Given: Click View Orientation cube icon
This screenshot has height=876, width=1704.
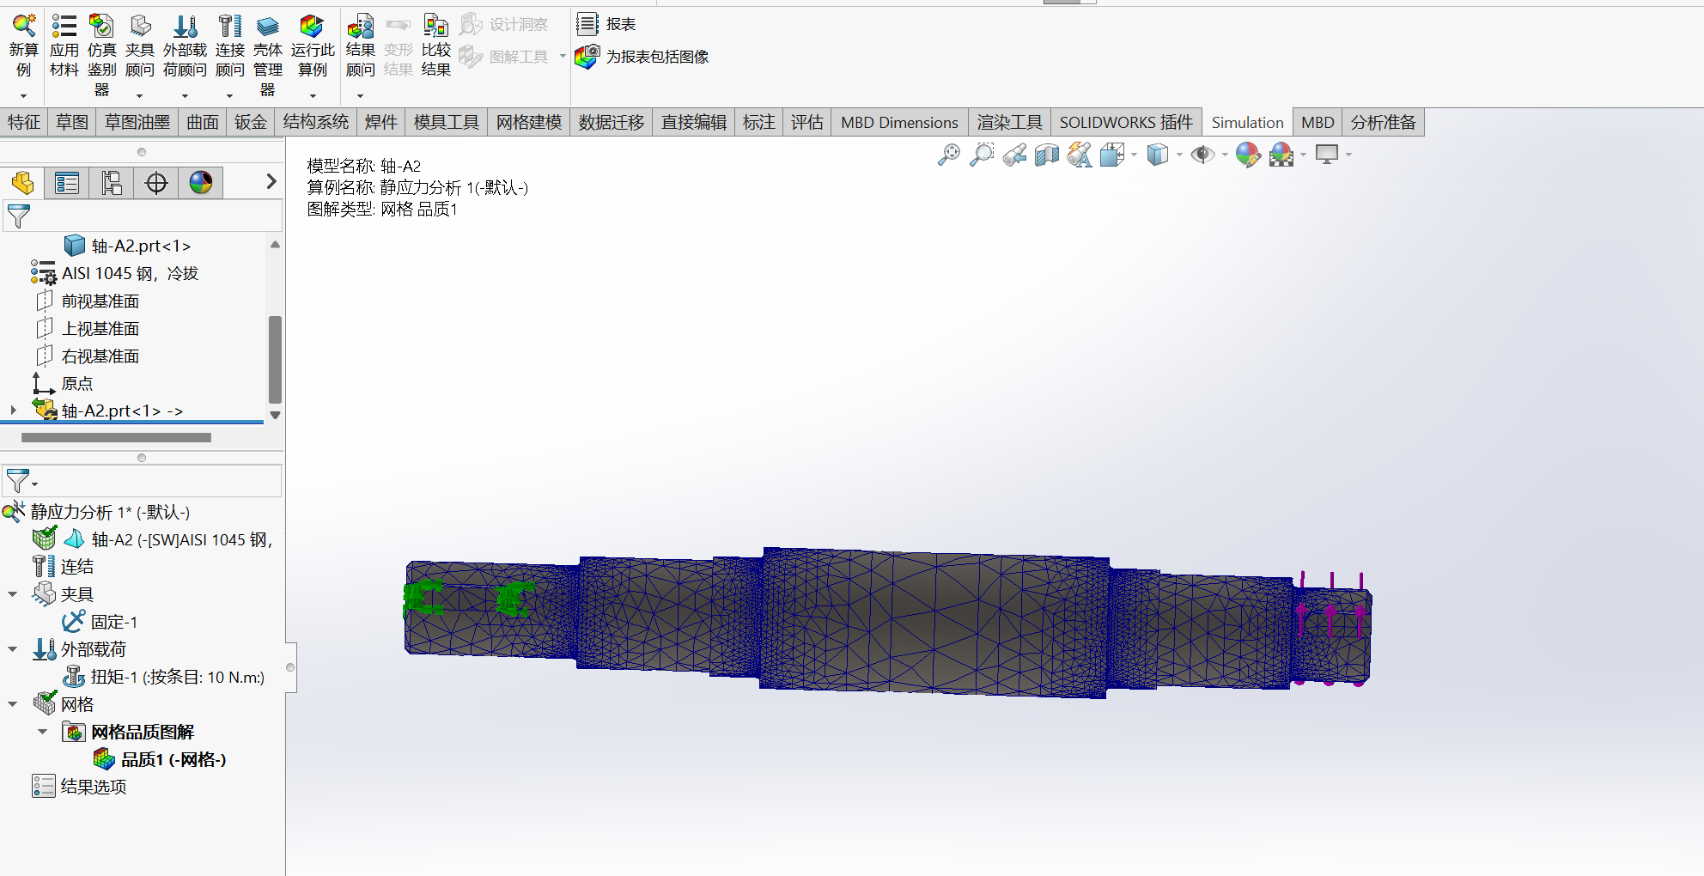Looking at the screenshot, I should click(x=1112, y=155).
